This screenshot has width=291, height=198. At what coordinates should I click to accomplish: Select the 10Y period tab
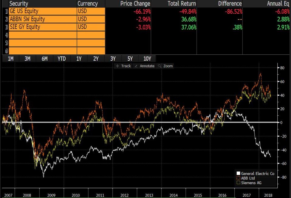[x=147, y=59]
